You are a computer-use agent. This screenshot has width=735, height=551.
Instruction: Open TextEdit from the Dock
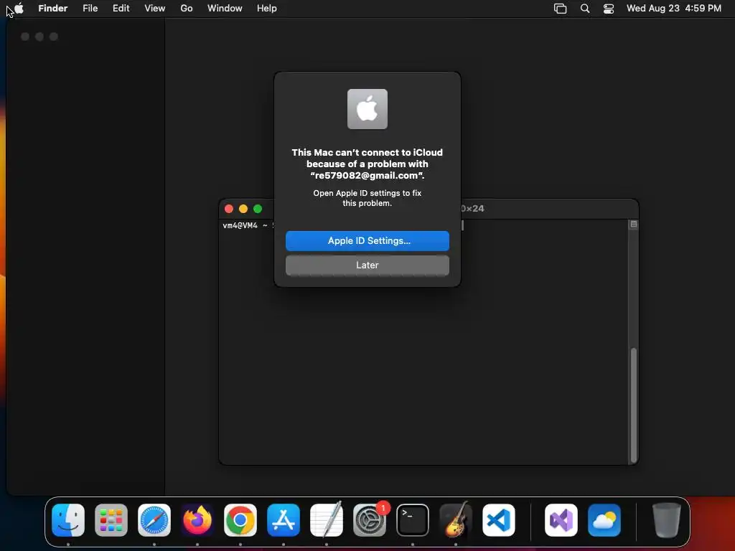point(327,520)
